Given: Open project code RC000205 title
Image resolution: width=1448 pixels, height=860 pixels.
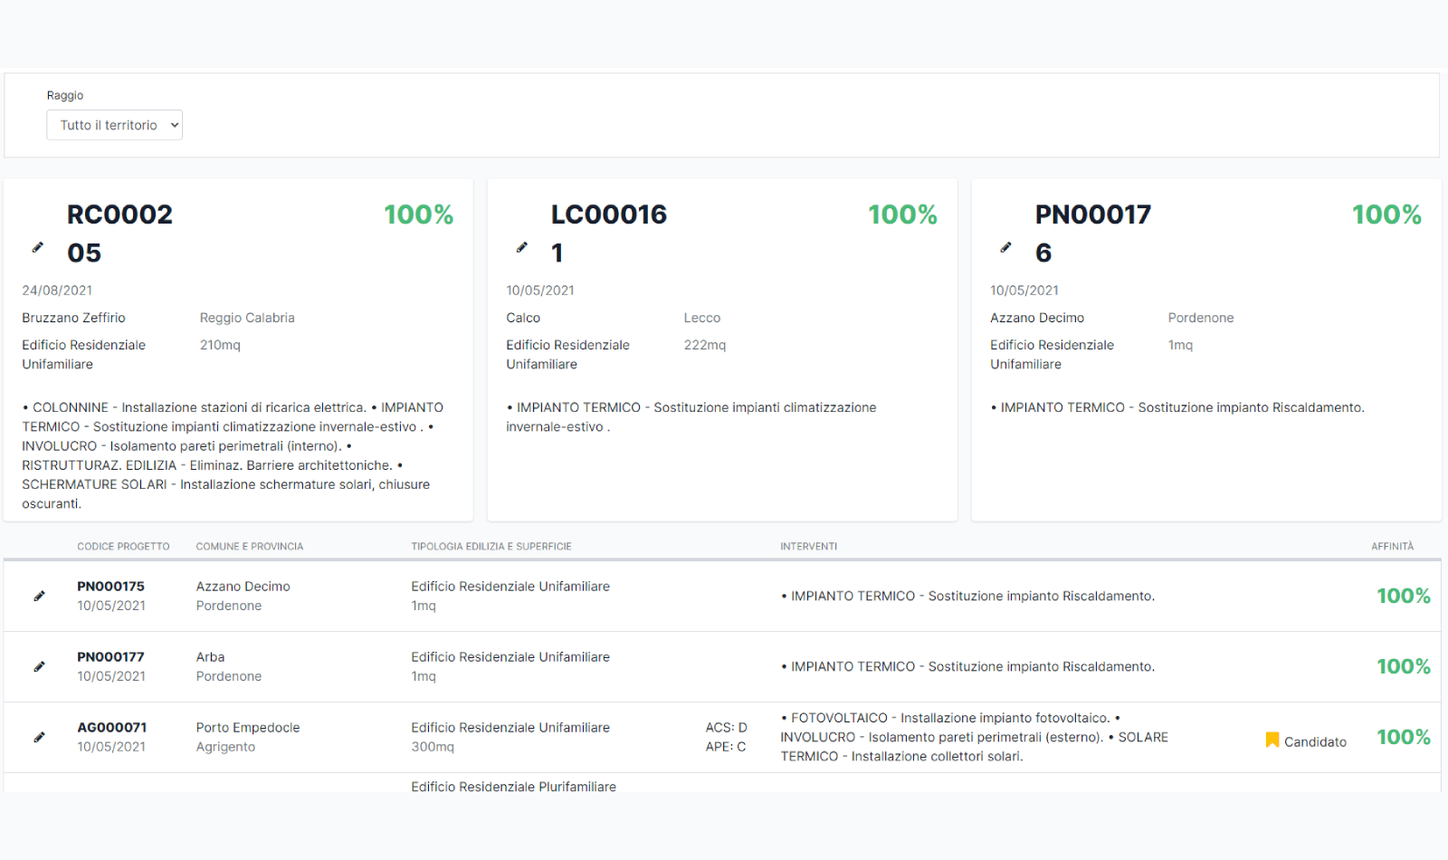Looking at the screenshot, I should point(119,234).
